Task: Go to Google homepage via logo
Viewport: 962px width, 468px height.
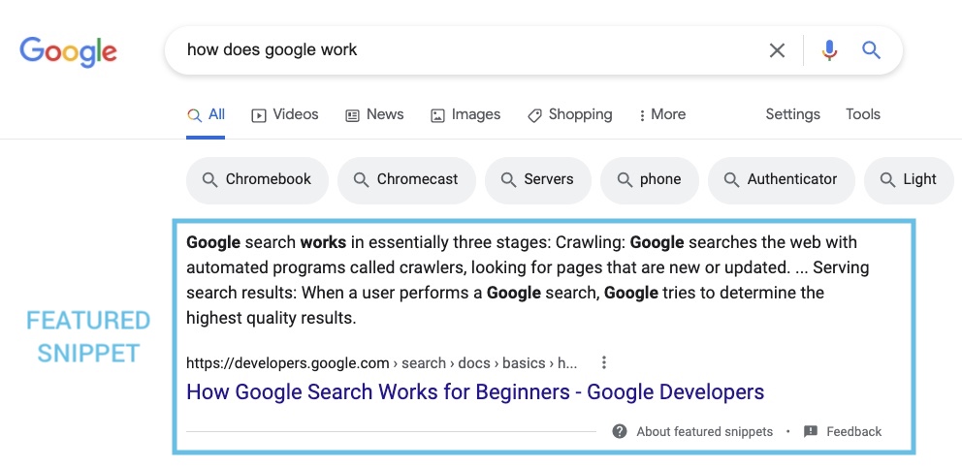Action: 68,51
